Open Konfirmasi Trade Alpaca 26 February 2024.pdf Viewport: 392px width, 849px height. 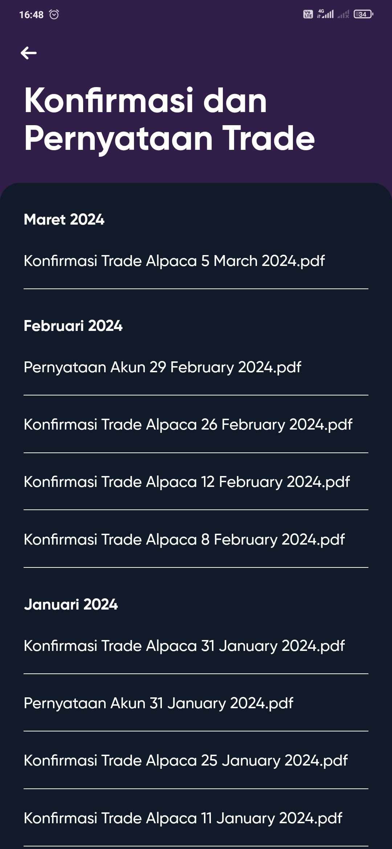pos(196,424)
